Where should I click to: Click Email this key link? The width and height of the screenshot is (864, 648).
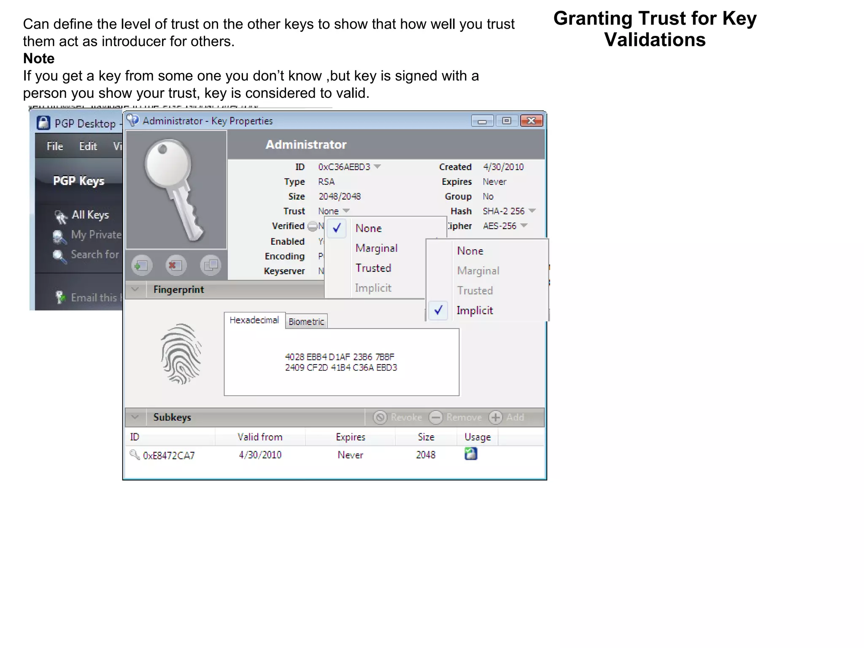(96, 297)
